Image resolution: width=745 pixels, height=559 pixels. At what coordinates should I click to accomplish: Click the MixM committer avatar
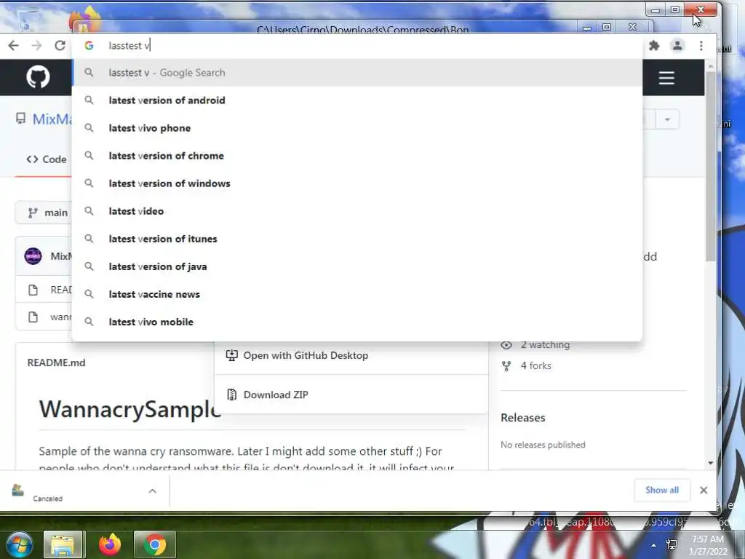[33, 256]
